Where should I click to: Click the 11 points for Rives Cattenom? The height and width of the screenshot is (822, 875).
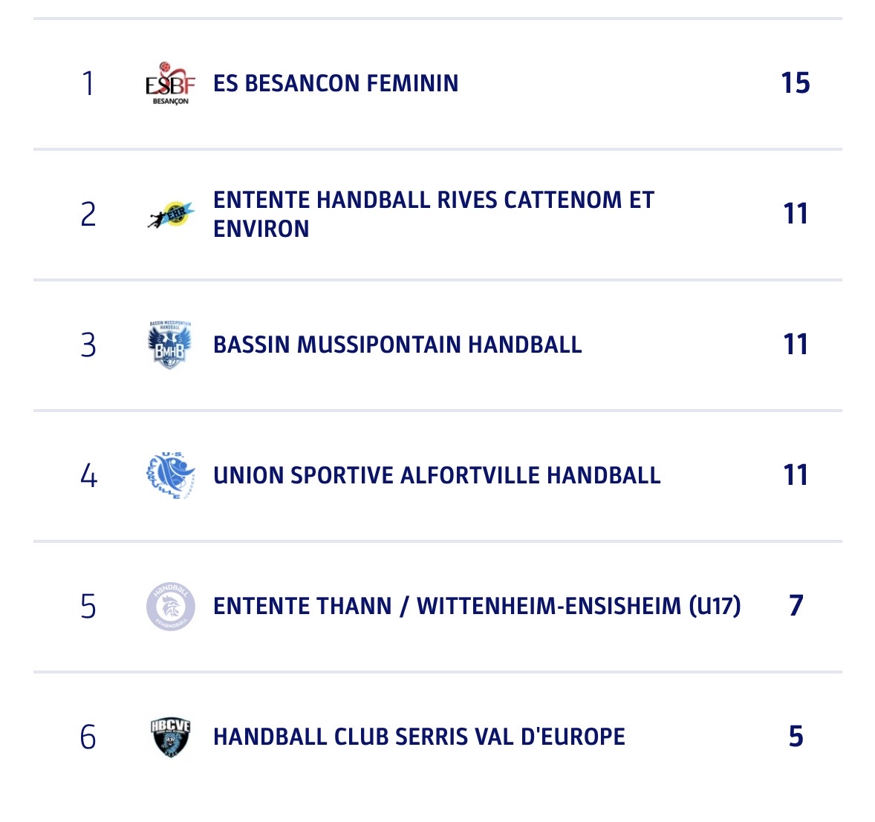[x=796, y=214]
